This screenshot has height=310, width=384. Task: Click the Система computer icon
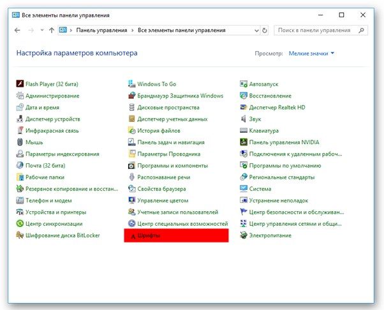point(244,189)
